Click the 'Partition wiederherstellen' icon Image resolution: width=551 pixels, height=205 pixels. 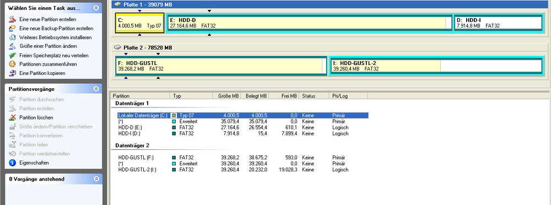13,154
